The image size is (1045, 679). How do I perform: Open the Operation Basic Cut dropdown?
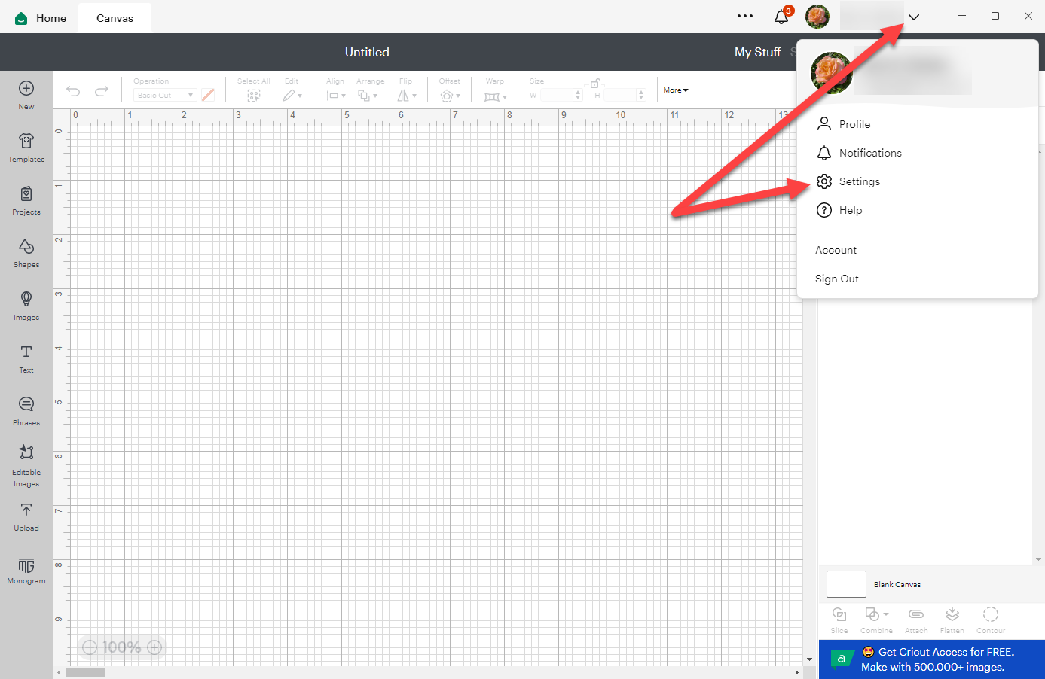[x=165, y=96]
